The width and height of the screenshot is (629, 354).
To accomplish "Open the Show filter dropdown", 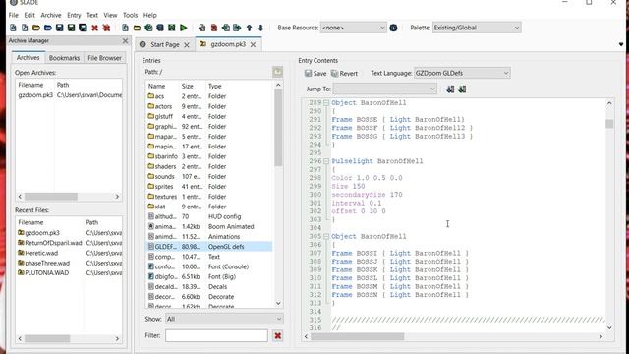I will (224, 319).
